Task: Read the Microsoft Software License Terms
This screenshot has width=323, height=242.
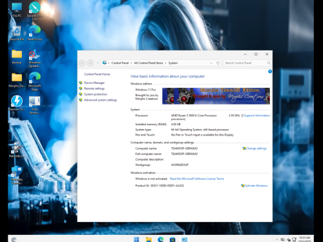Action: (x=197, y=179)
